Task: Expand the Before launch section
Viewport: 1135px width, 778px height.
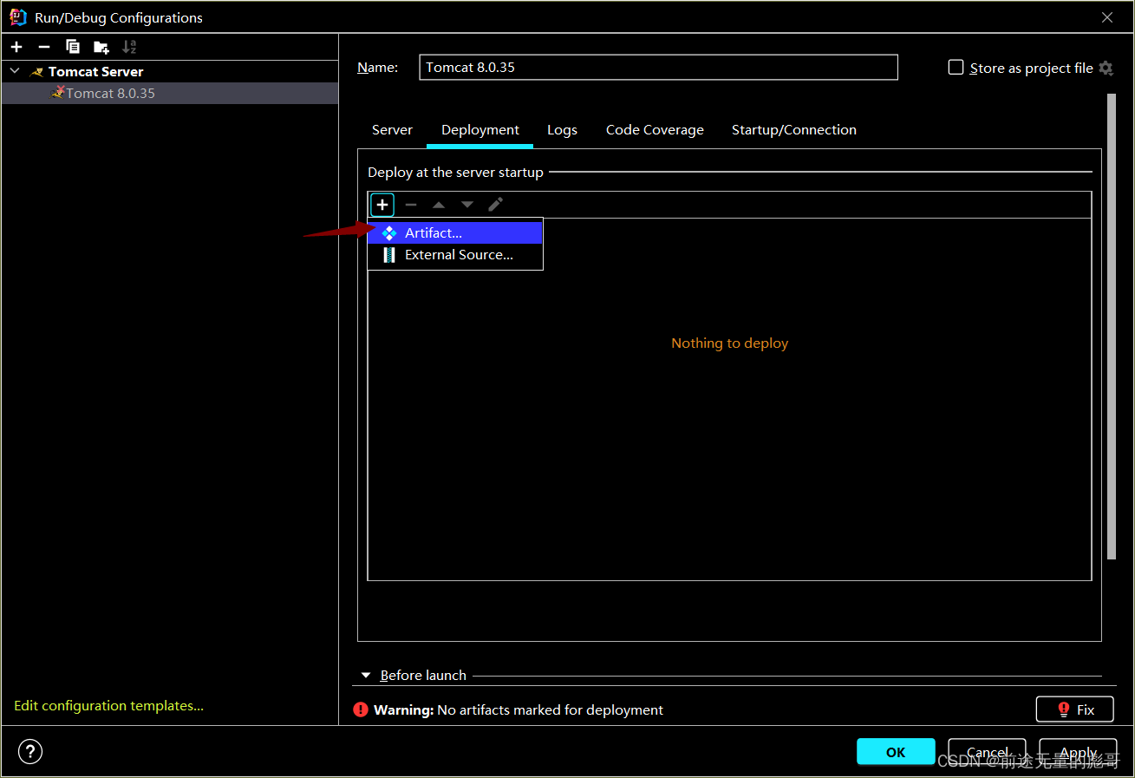Action: pos(366,676)
